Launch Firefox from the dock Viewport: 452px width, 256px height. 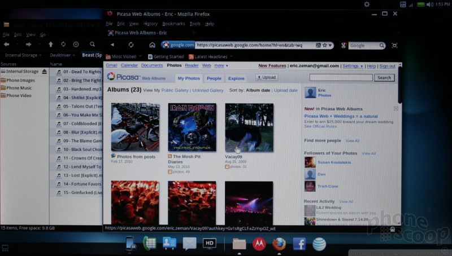pyautogui.click(x=279, y=244)
